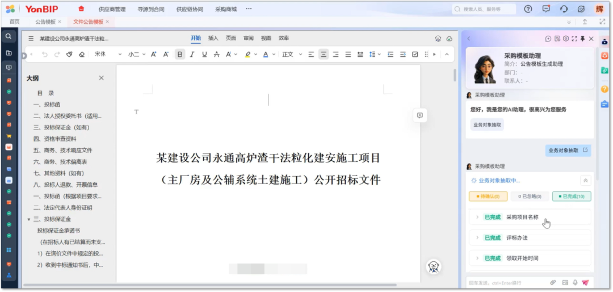Switch to the 页面 ribbon tab
Viewport: 613px width, 292px height.
(x=230, y=39)
